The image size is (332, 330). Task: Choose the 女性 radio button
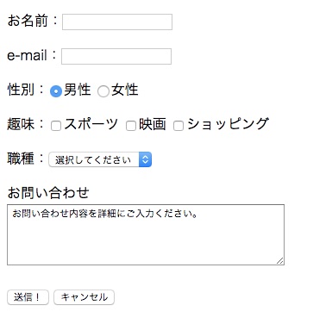coord(103,91)
